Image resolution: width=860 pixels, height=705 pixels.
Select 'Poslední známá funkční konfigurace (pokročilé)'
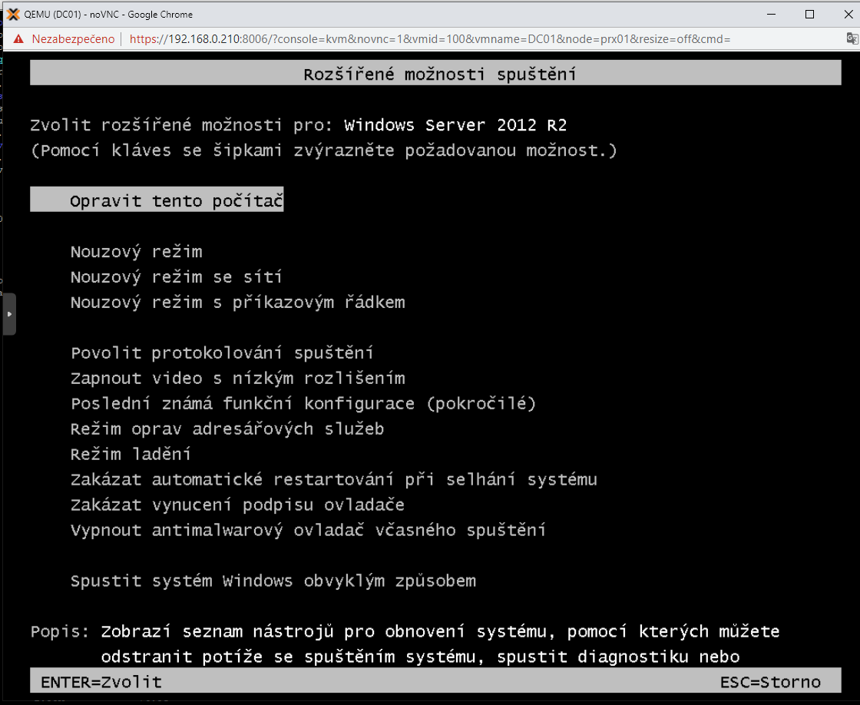[303, 404]
